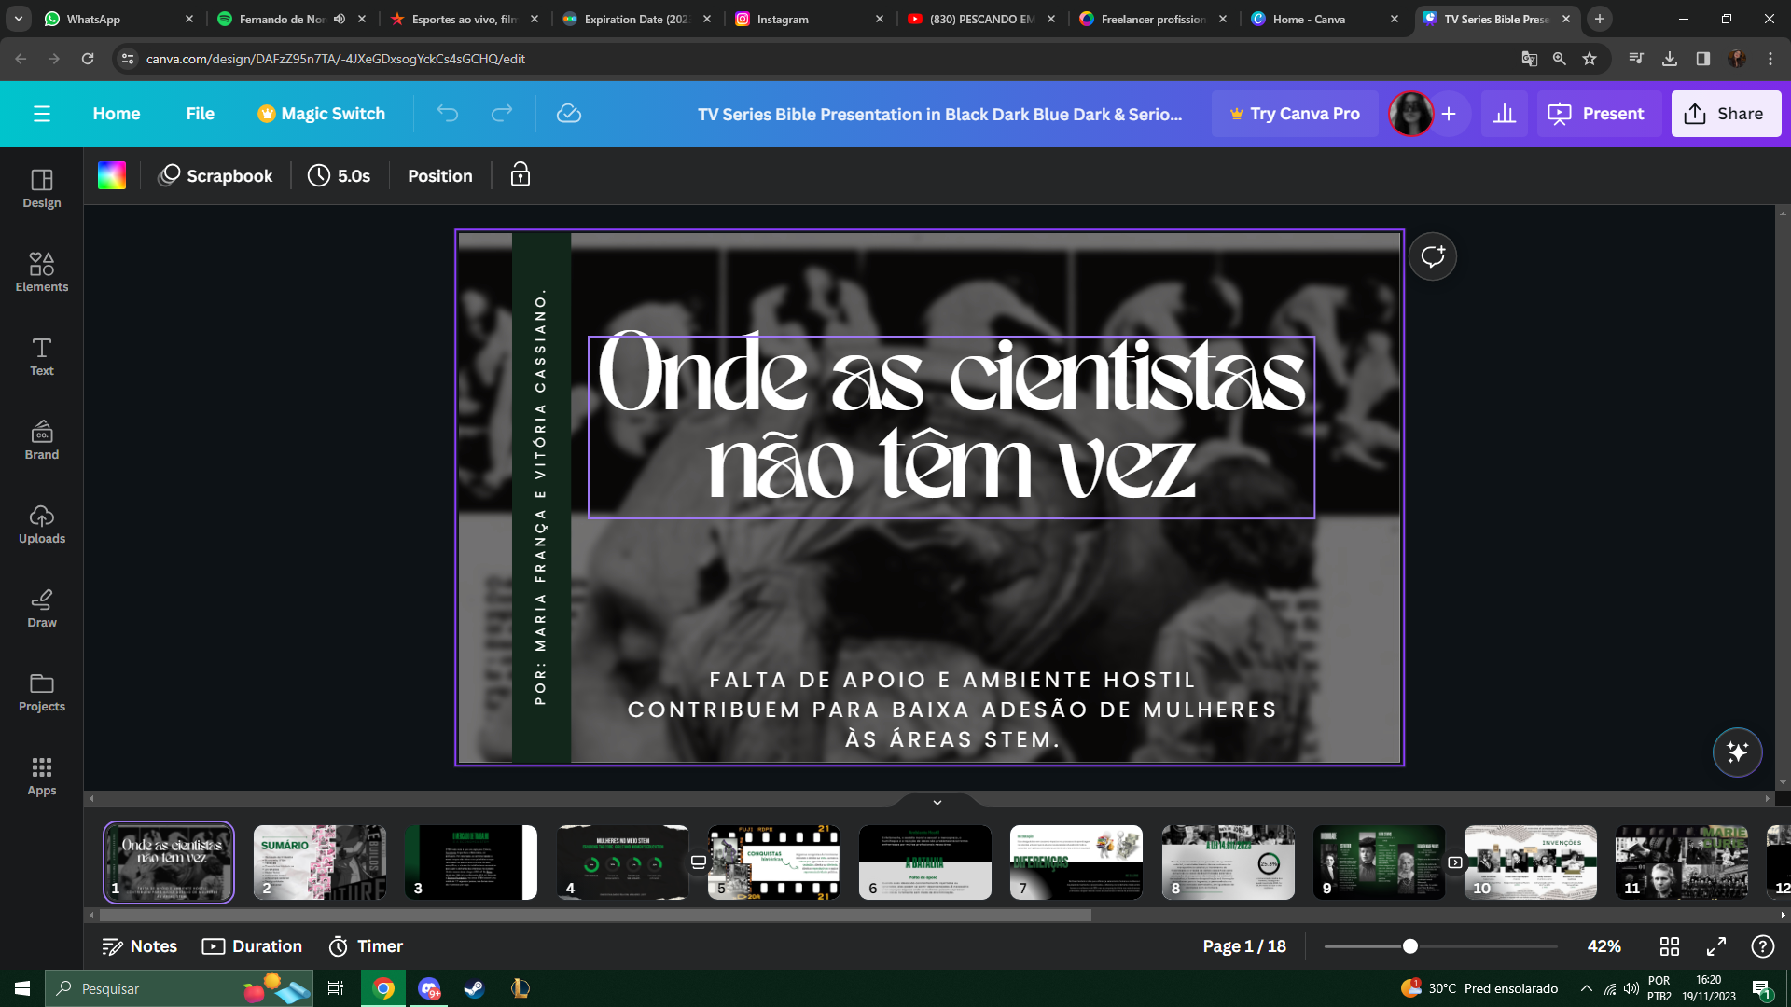Toggle fullscreen mode
Image resolution: width=1791 pixels, height=1007 pixels.
point(1716,946)
